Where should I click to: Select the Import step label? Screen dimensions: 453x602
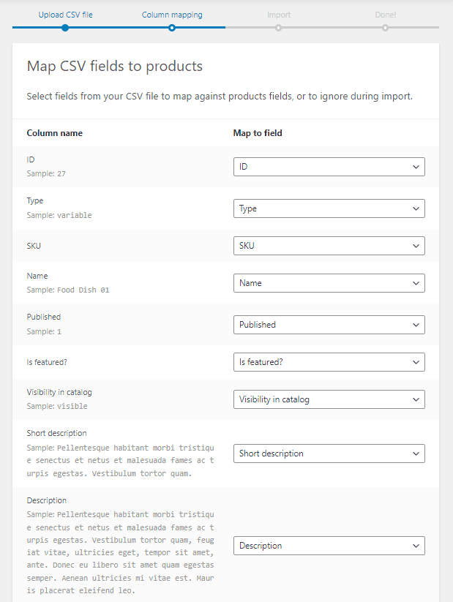point(278,14)
